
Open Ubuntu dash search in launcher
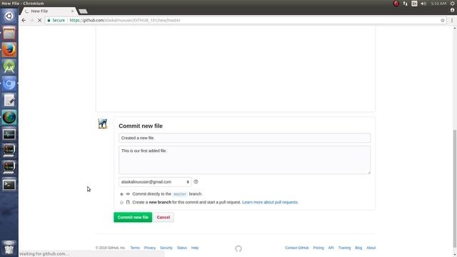(x=9, y=16)
